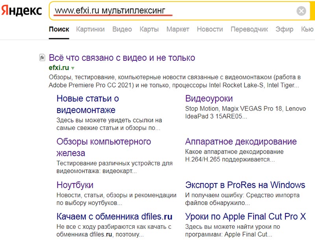Click the Яндекс logo
Image resolution: width=315 pixels, height=243 pixels.
click(22, 10)
